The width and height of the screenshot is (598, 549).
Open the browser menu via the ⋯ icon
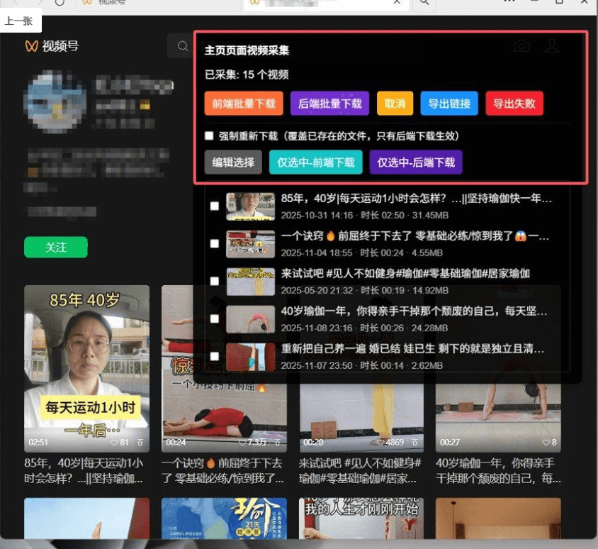coord(509,3)
